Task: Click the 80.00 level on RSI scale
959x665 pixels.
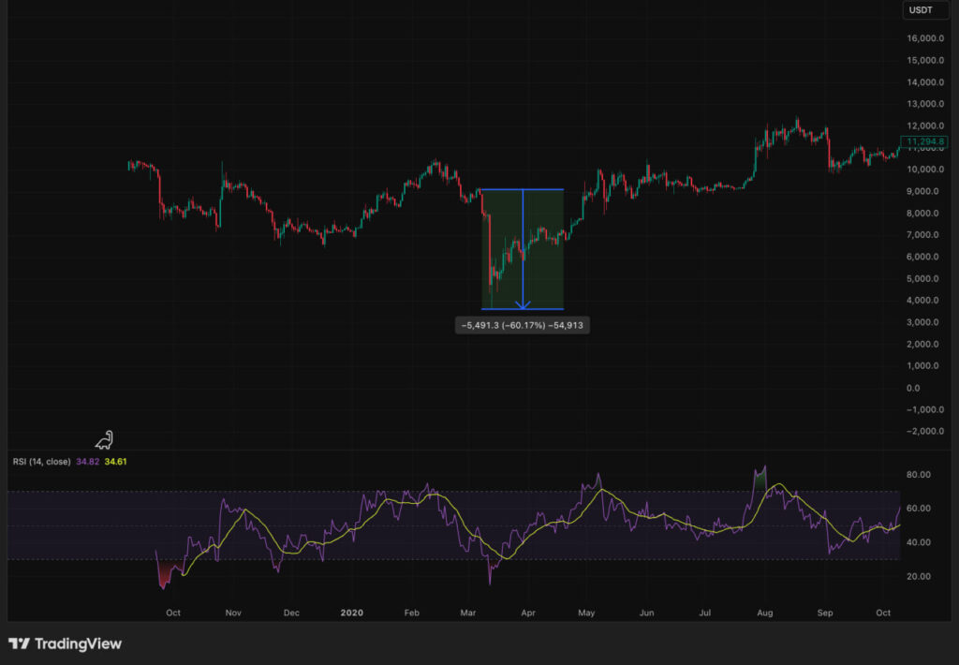Action: click(920, 475)
